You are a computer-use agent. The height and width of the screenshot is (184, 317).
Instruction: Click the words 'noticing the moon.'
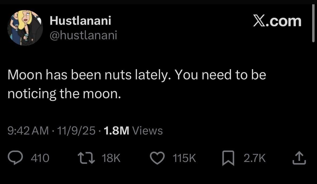[x=63, y=93]
